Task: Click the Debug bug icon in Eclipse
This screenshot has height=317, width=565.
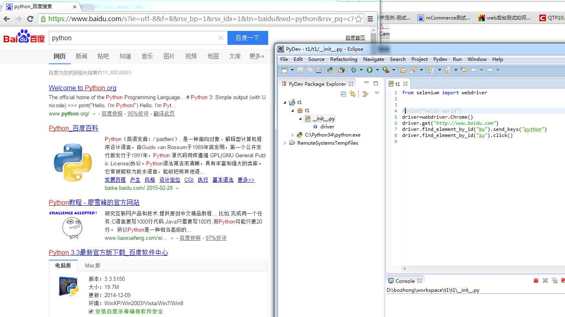Action: coord(353,70)
